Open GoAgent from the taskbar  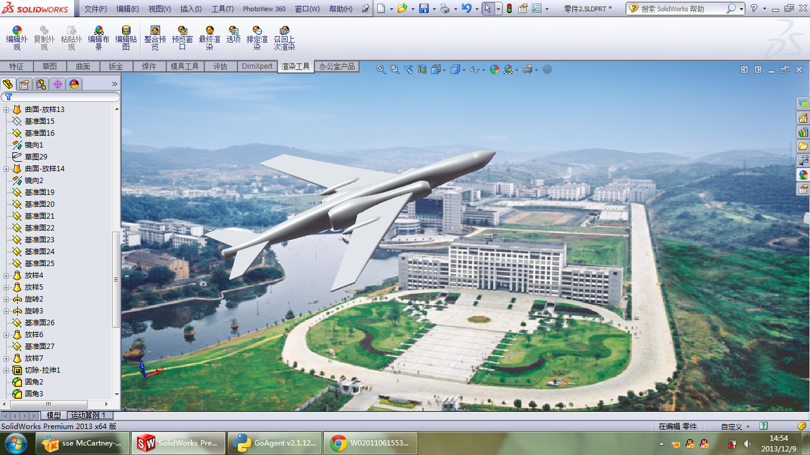274,443
